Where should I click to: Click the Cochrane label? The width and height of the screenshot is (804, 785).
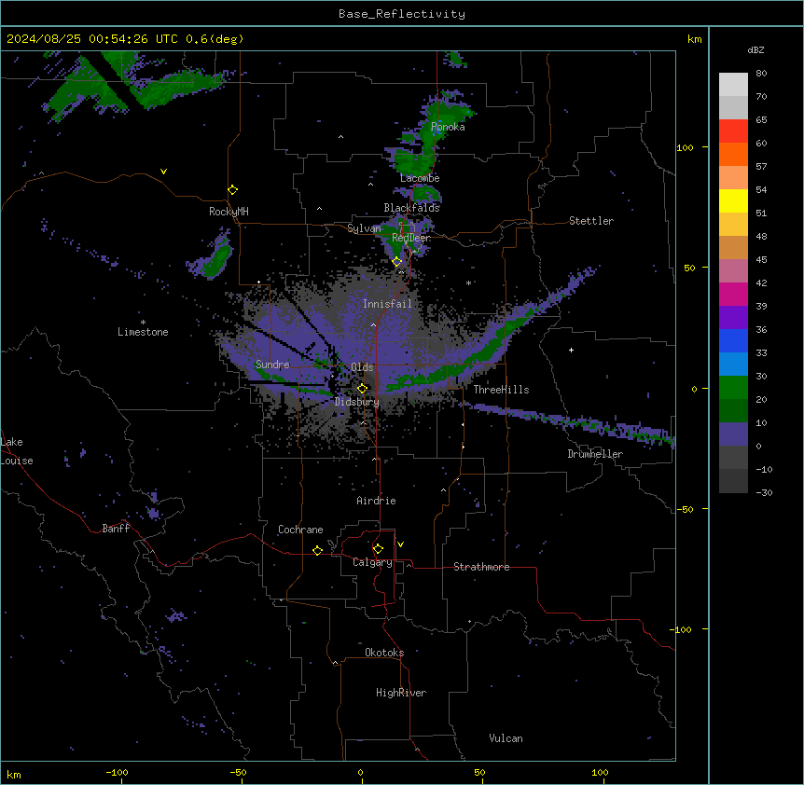coord(300,530)
